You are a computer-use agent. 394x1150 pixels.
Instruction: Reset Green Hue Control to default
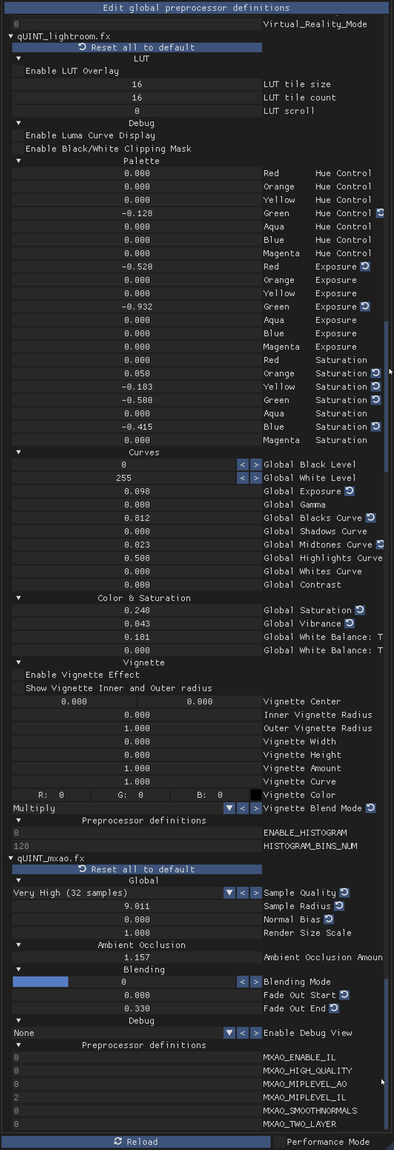click(x=380, y=213)
